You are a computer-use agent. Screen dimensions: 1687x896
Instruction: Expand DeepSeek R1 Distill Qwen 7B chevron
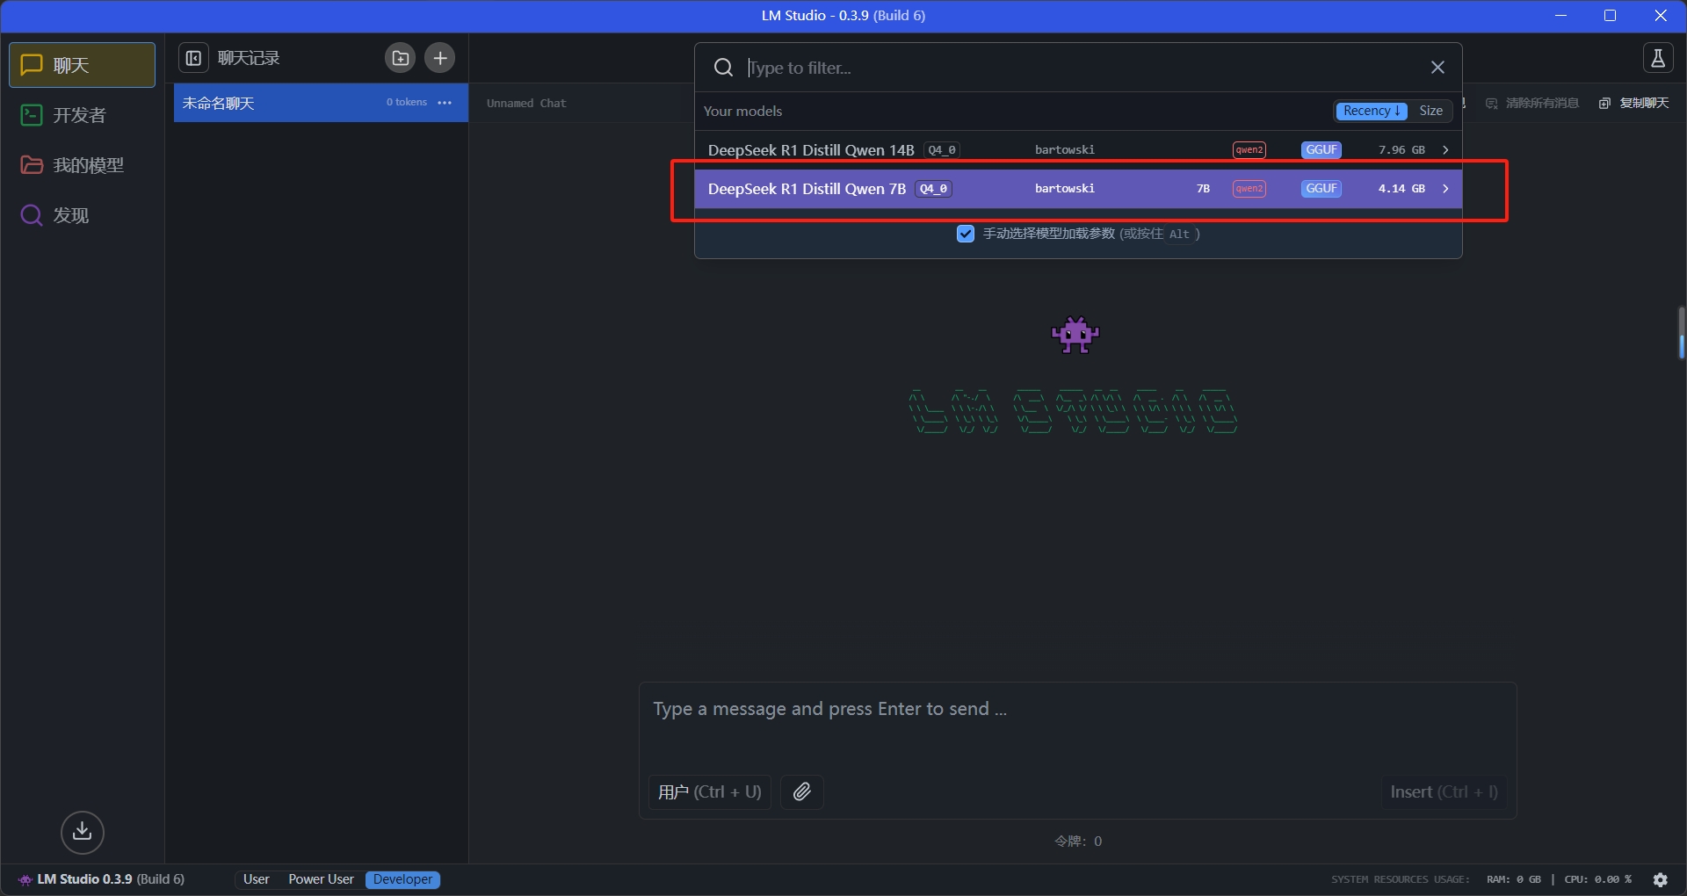(x=1445, y=189)
